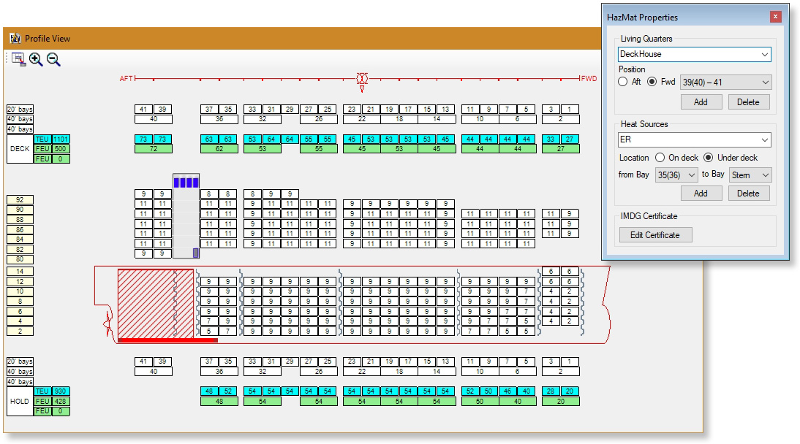Screen dimensions: 800x444
Task: Click the green 27 deck capacity cell
Action: [x=561, y=149]
